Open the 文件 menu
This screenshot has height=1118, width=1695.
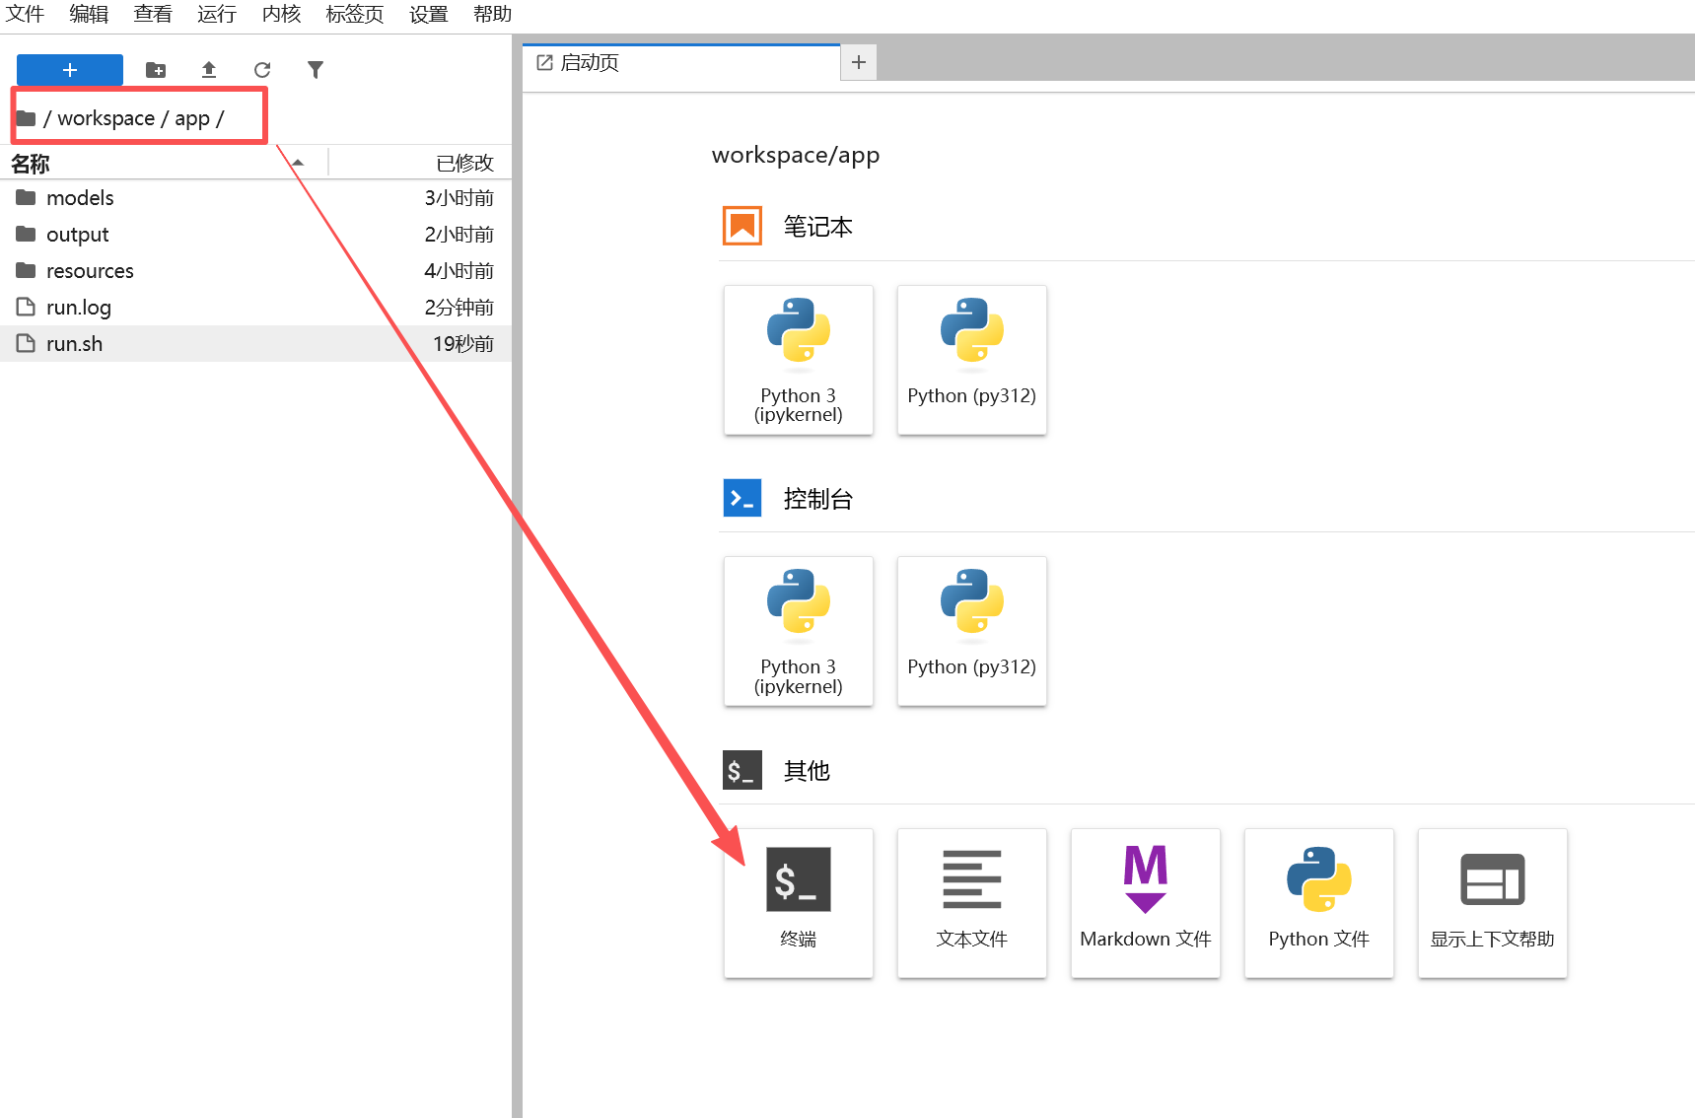click(26, 14)
